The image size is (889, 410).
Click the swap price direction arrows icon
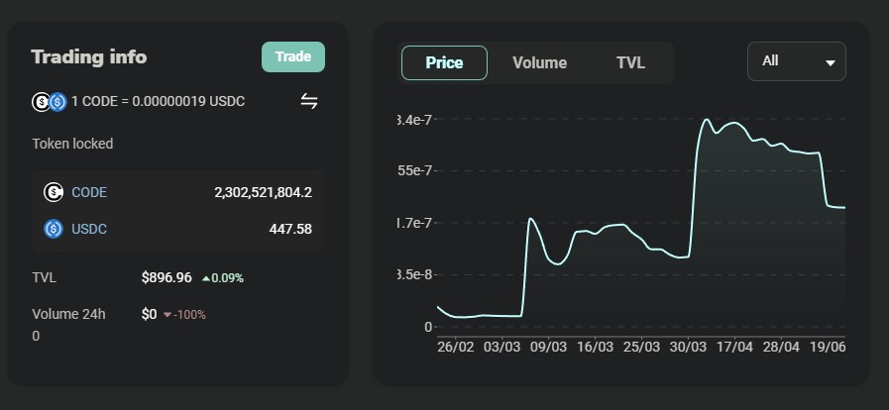309,102
